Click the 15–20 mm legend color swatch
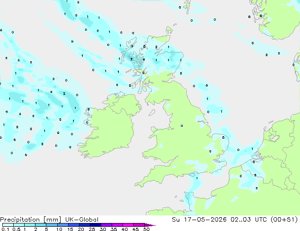Image resolution: width=300 pixels, height=231 pixels. coord(73,225)
